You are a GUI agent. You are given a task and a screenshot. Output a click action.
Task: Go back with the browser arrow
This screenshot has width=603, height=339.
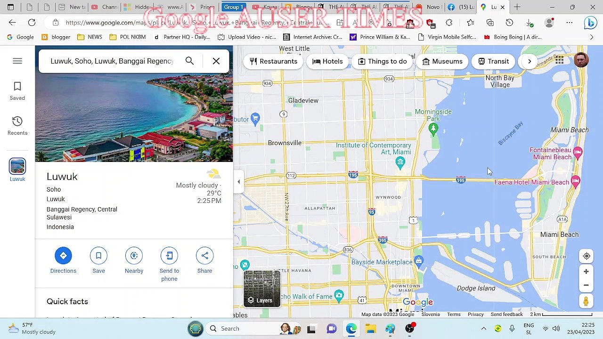tap(12, 23)
